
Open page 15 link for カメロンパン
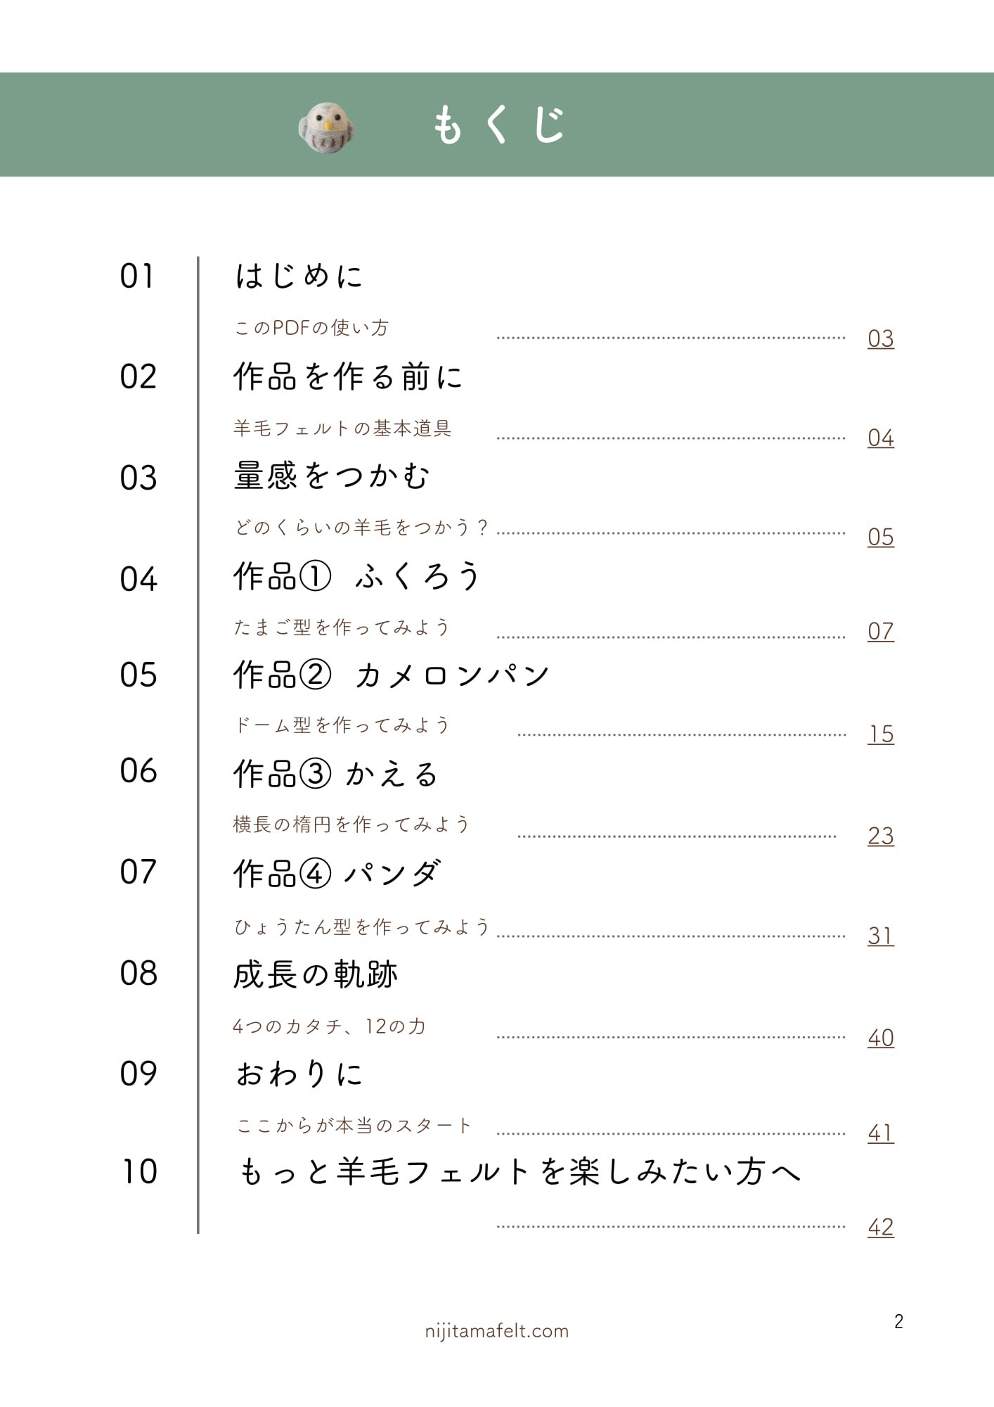tap(880, 734)
